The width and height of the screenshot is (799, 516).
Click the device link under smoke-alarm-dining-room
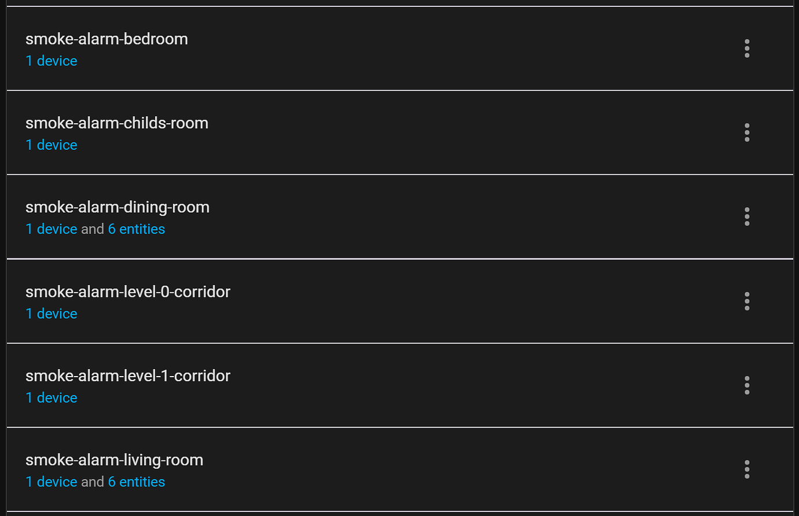(51, 229)
